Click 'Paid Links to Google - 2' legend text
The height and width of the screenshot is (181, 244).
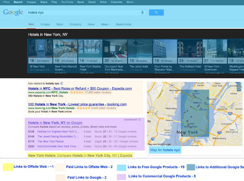[x=87, y=177]
